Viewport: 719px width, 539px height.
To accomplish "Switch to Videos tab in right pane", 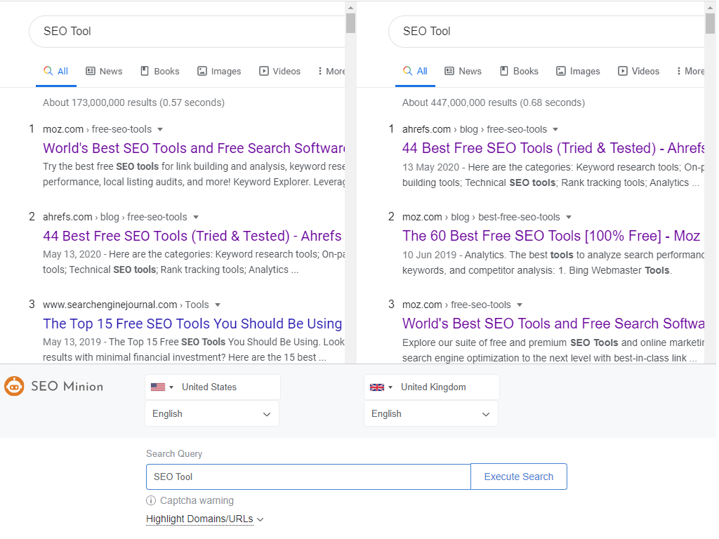I will tap(639, 71).
